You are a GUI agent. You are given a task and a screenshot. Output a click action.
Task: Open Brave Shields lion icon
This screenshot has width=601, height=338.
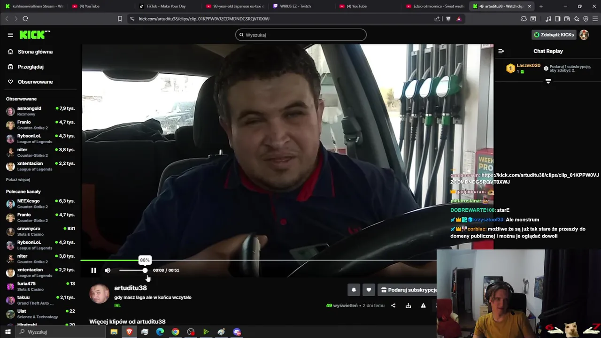448,19
